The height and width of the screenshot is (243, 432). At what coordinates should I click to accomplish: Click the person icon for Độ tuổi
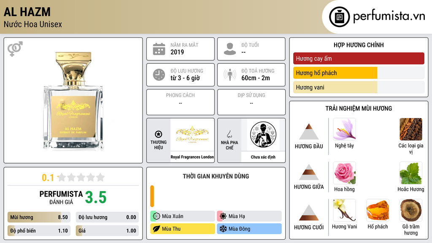pos(230,49)
